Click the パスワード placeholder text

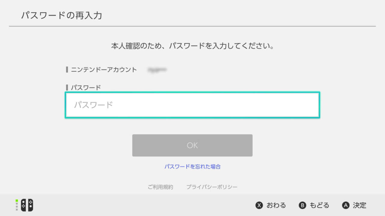pos(94,105)
